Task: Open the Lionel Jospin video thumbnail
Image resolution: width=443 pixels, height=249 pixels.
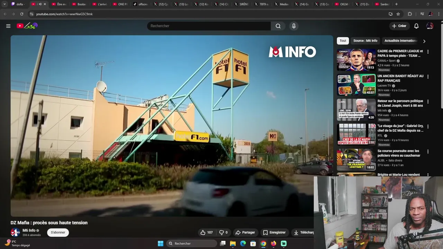Action: point(356,110)
